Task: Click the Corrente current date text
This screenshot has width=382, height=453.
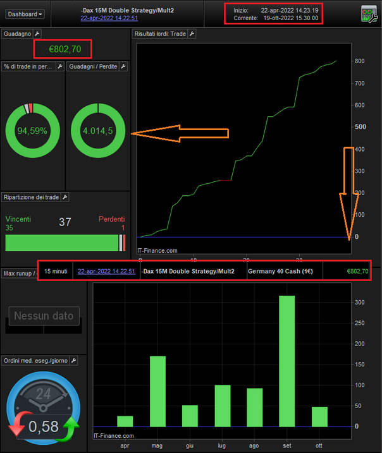Action: point(276,18)
